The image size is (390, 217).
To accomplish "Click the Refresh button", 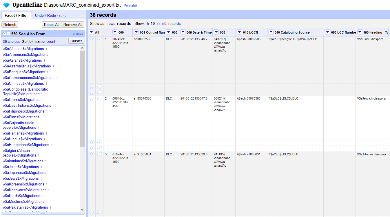I will coord(10,25).
